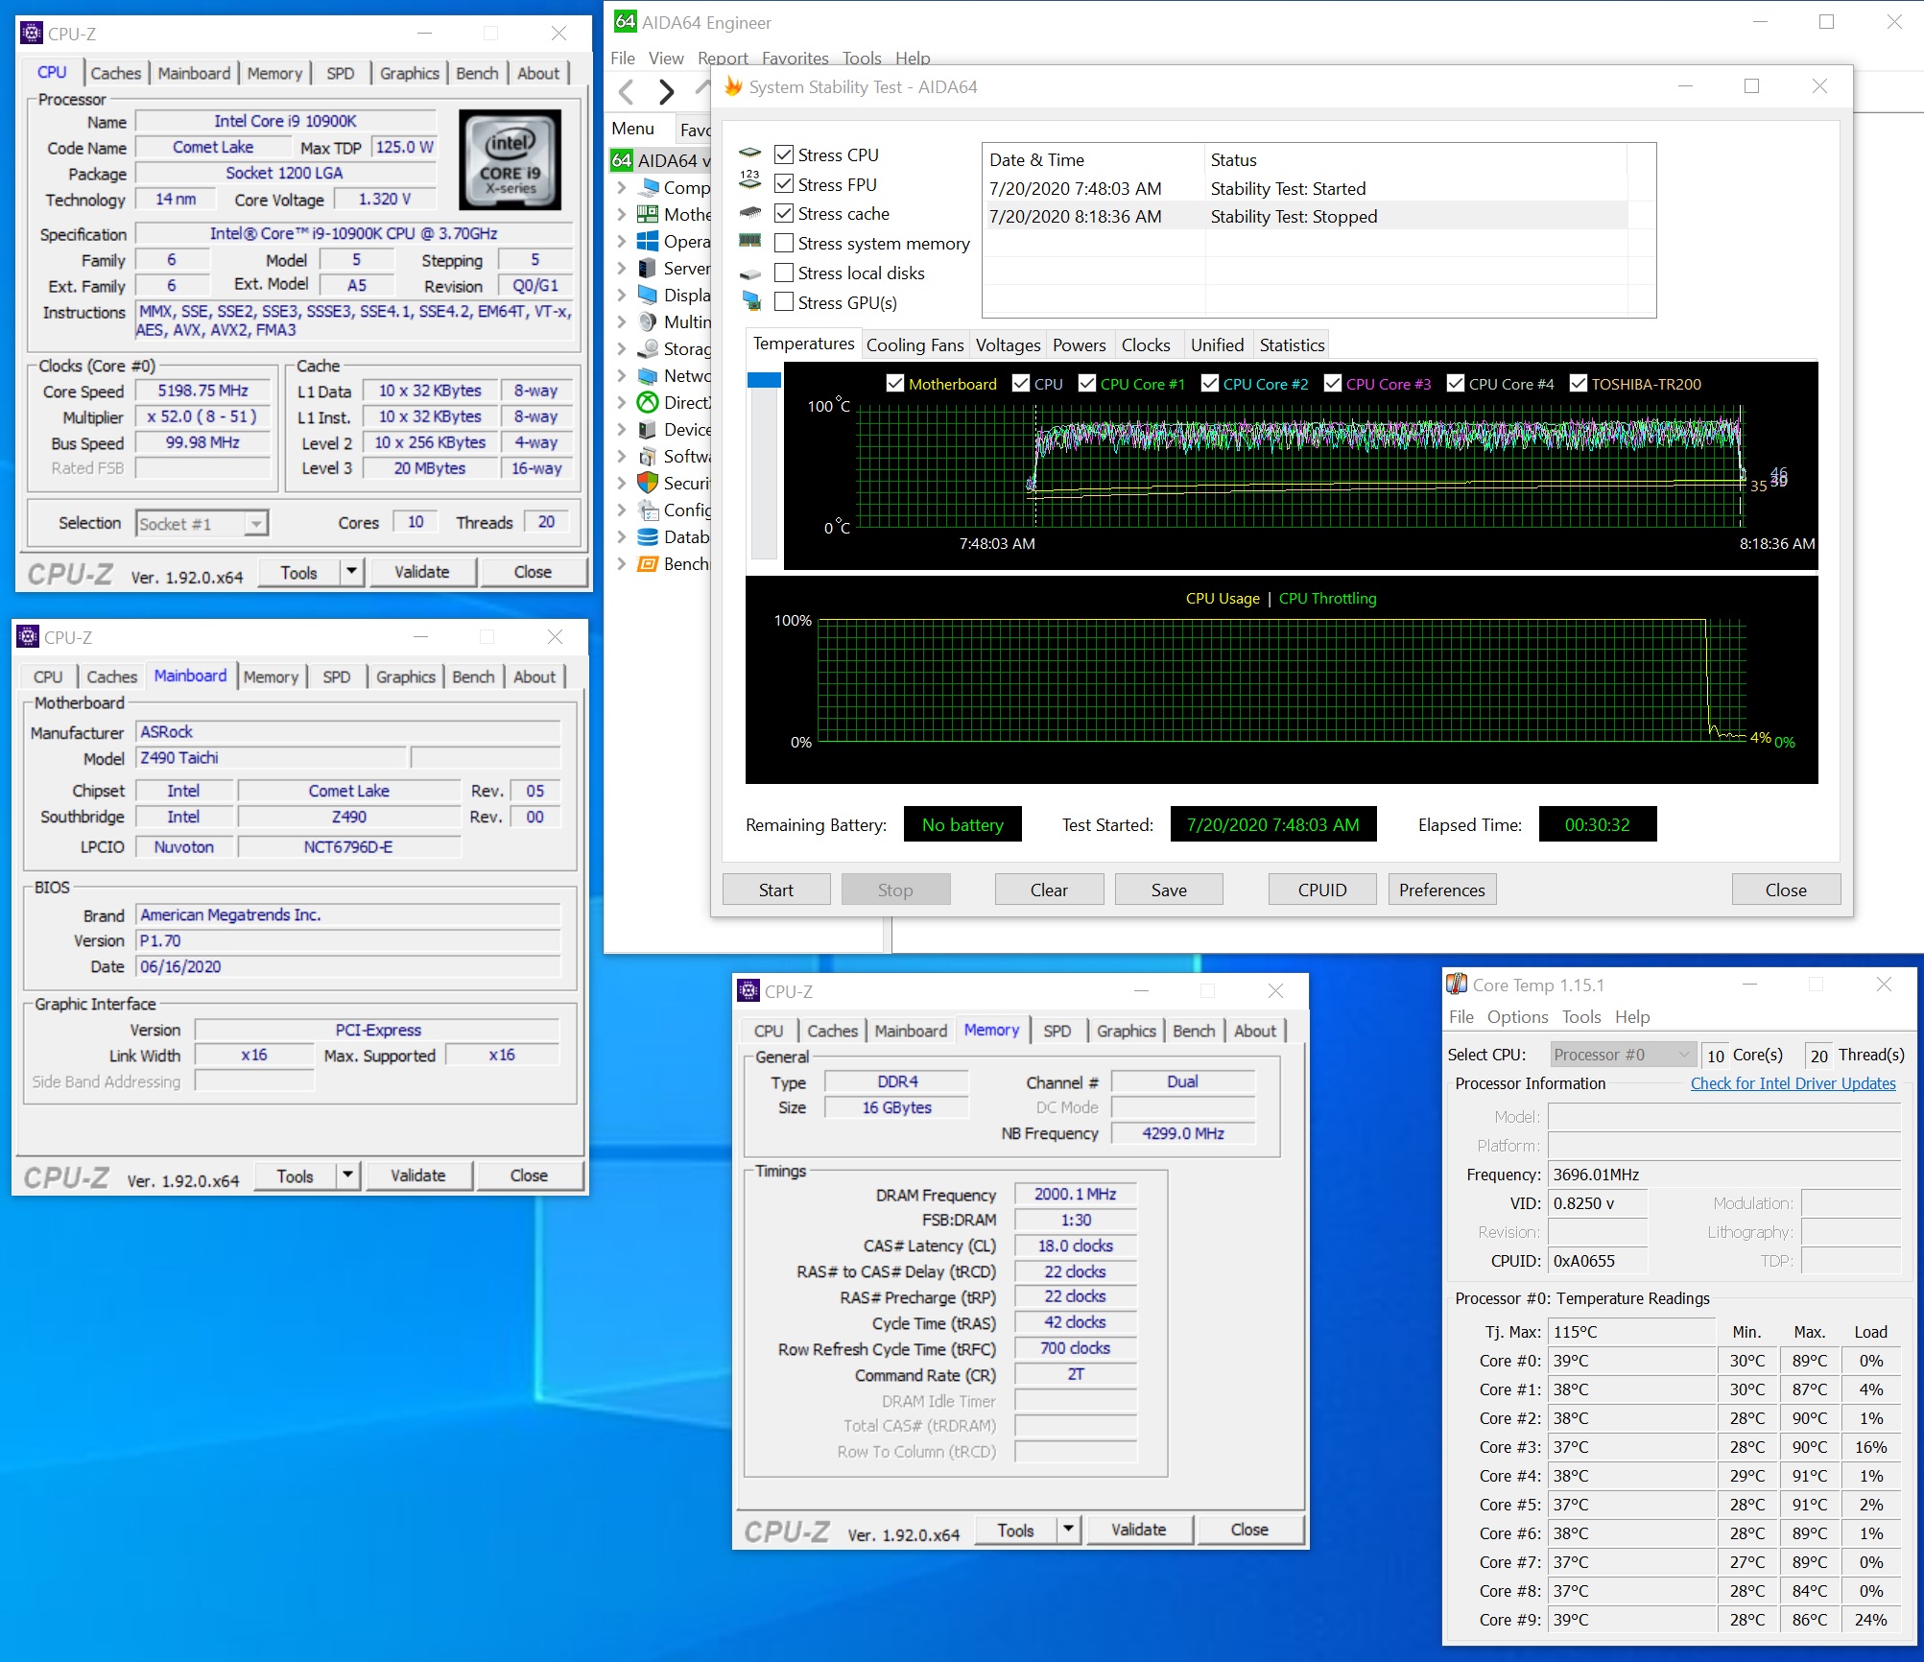The height and width of the screenshot is (1662, 1924).
Task: Click the Security shield icon in tree
Action: click(x=649, y=483)
